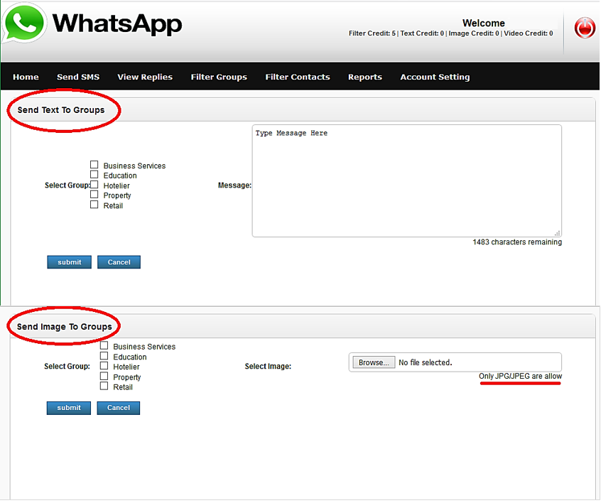
Task: Click 'Filter Credit: 5' text
Action: coord(372,33)
